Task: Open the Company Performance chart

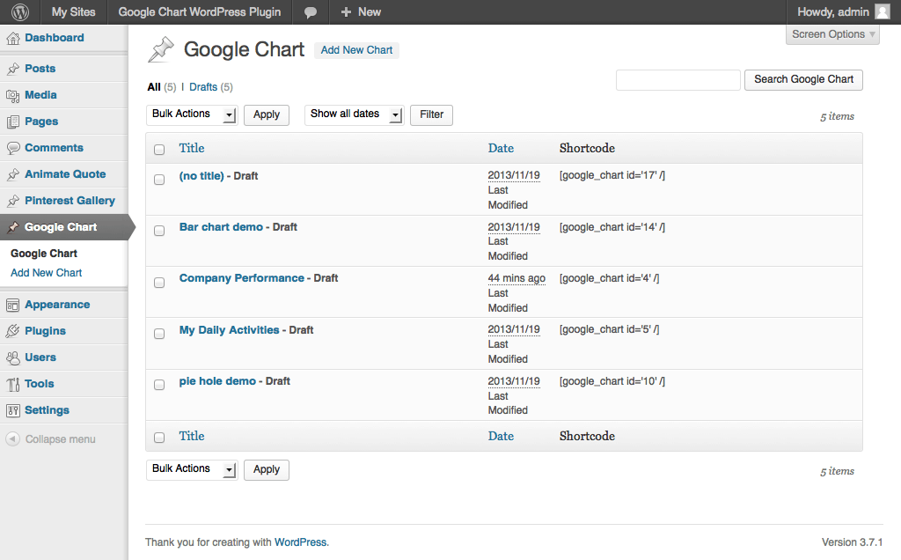Action: point(241,278)
